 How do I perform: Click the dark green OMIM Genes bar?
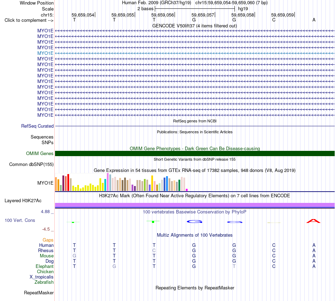195,153
